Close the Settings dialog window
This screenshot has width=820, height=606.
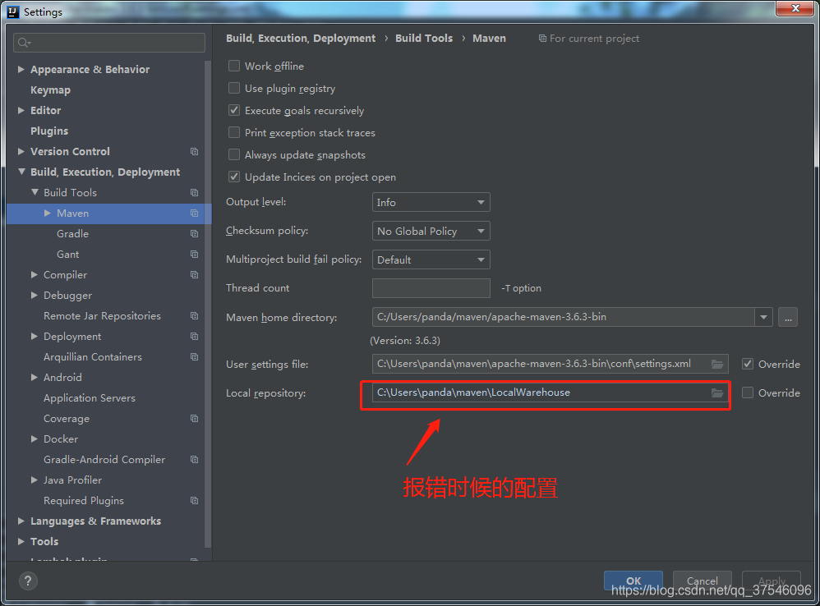point(795,8)
